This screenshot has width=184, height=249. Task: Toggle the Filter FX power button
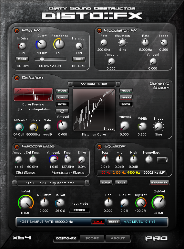pyautogui.click(x=17, y=30)
